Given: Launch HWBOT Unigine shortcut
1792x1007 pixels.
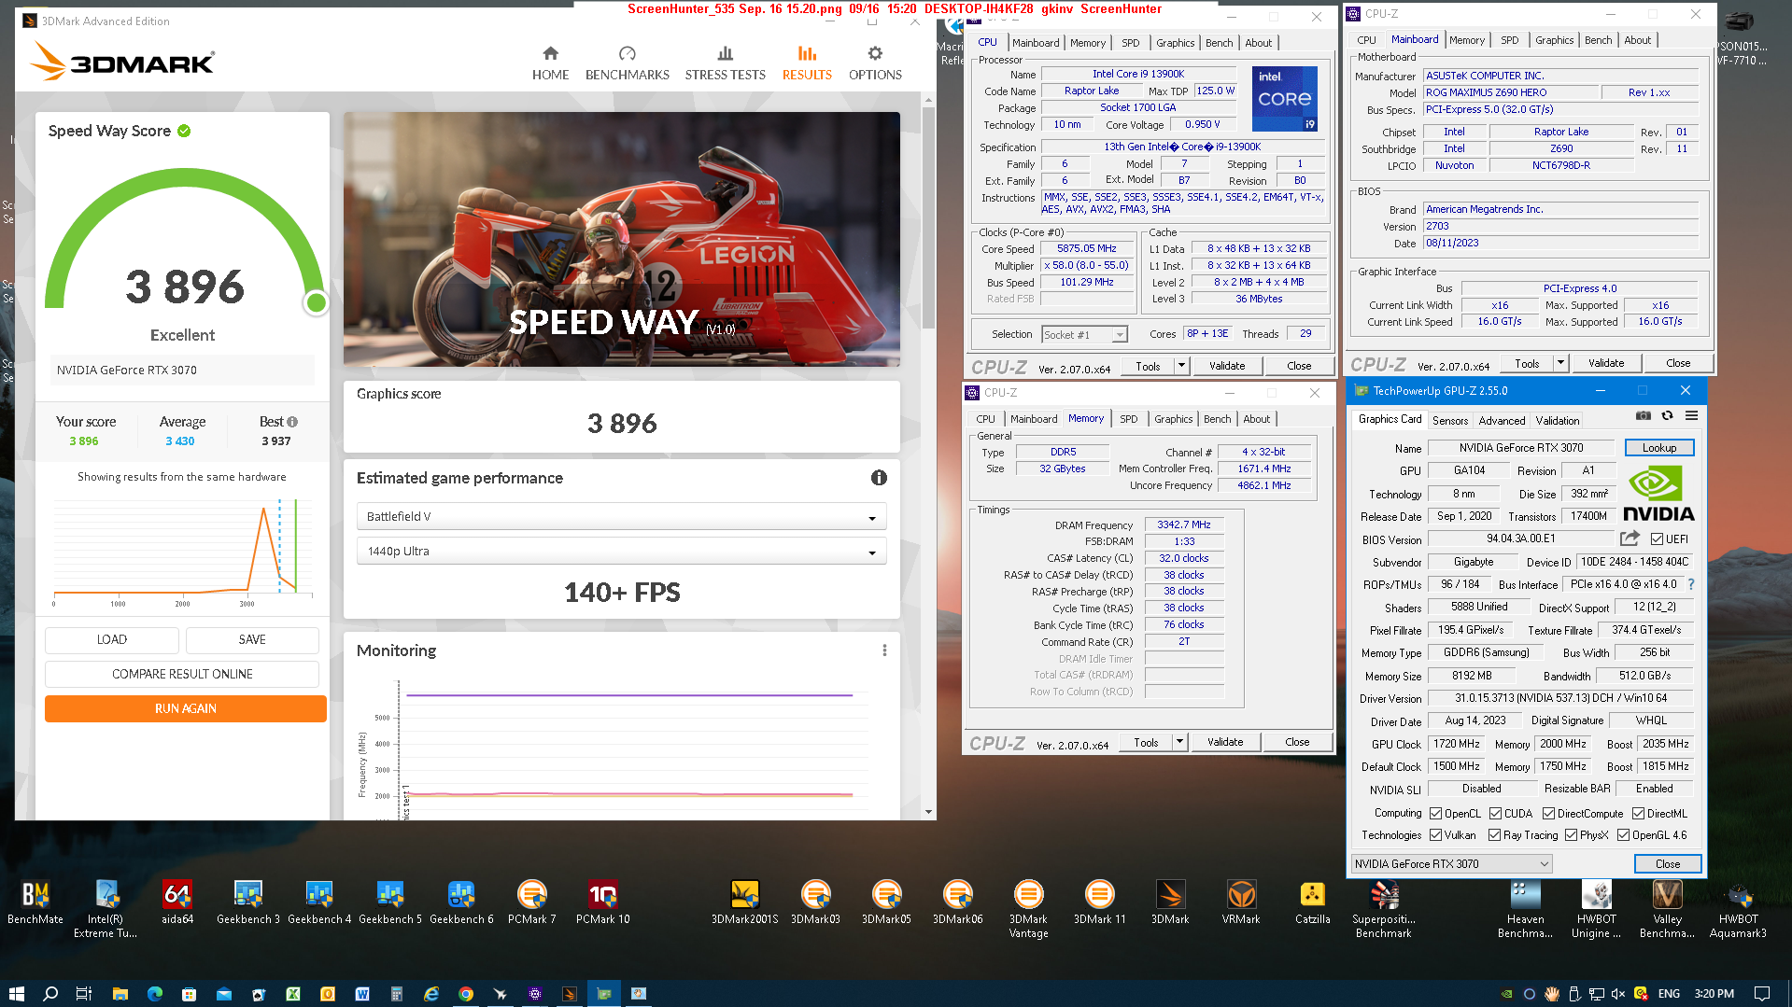Looking at the screenshot, I should (x=1596, y=909).
